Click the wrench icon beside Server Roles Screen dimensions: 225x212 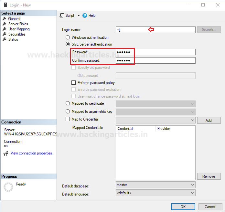point(5,24)
